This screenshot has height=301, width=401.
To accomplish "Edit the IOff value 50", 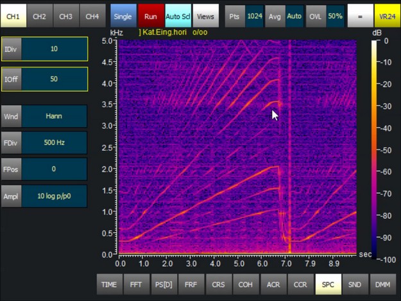I will tap(54, 79).
